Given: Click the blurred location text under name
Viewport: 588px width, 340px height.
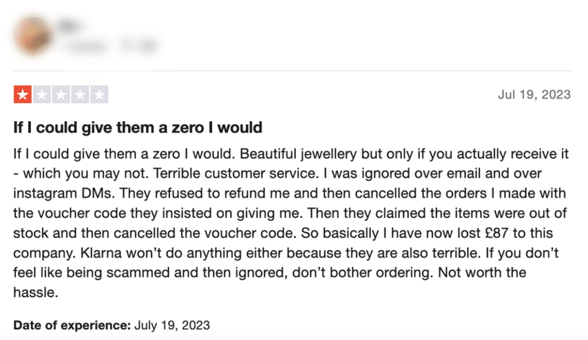Looking at the screenshot, I should click(x=138, y=46).
